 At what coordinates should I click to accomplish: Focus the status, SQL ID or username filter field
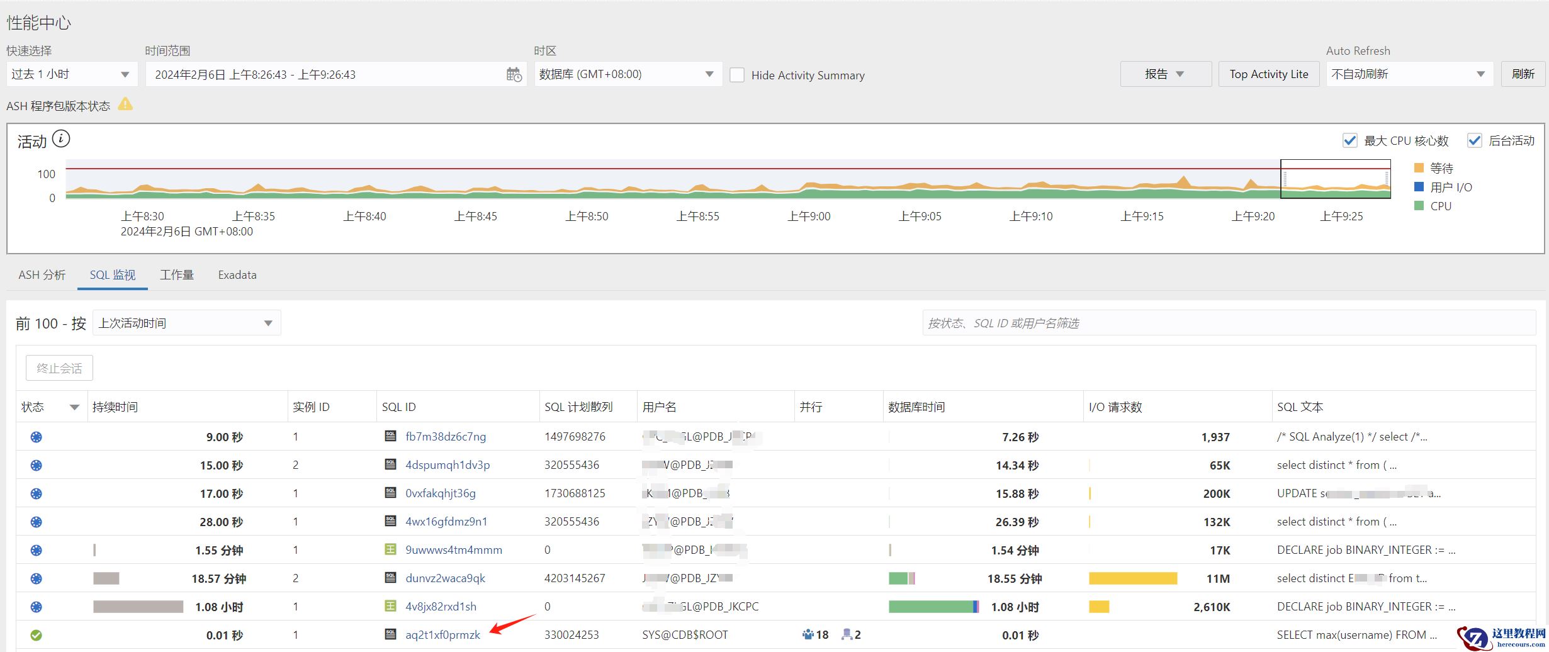[1227, 323]
